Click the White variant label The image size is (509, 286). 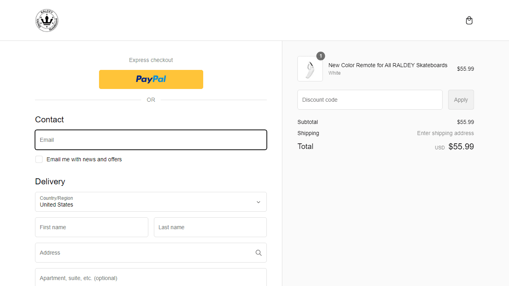pyautogui.click(x=334, y=73)
